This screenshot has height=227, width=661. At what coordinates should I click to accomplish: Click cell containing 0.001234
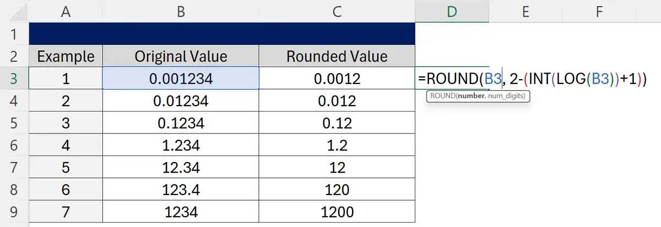pyautogui.click(x=181, y=79)
